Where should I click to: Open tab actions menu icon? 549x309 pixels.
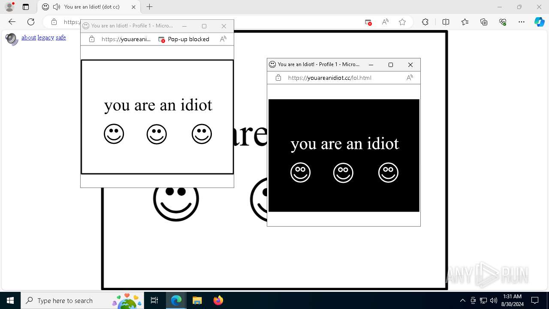coord(26,7)
